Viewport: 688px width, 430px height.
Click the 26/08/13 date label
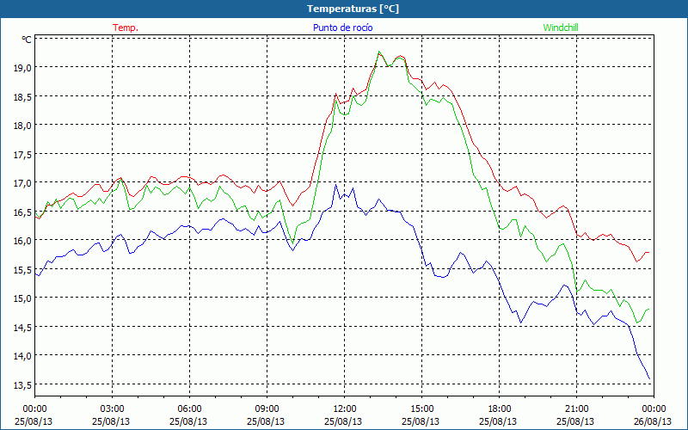click(653, 421)
